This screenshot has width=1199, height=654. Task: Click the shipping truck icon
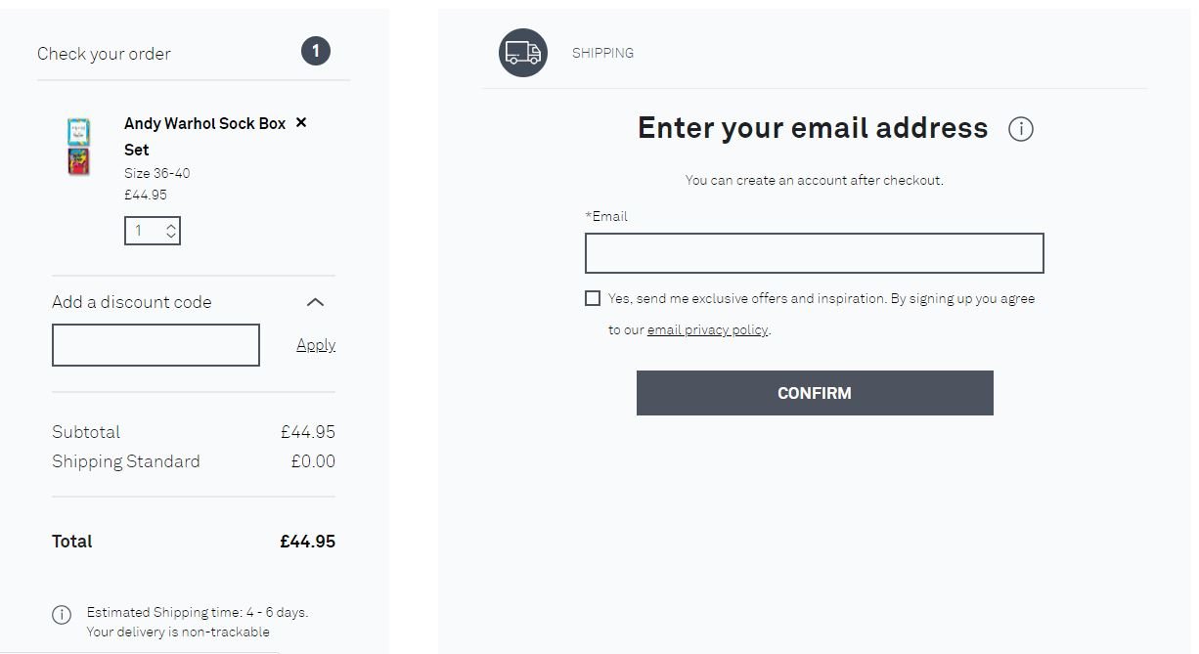[x=523, y=53]
